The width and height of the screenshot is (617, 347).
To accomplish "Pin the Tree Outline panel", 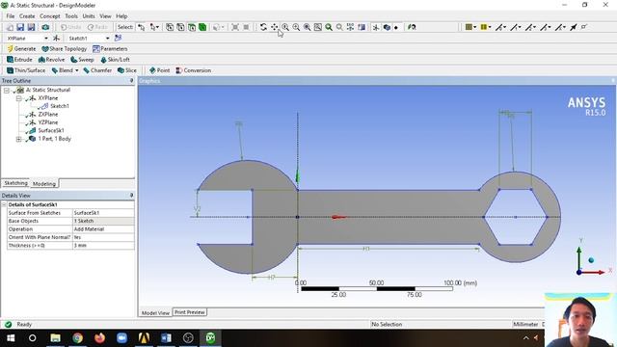I will [131, 81].
